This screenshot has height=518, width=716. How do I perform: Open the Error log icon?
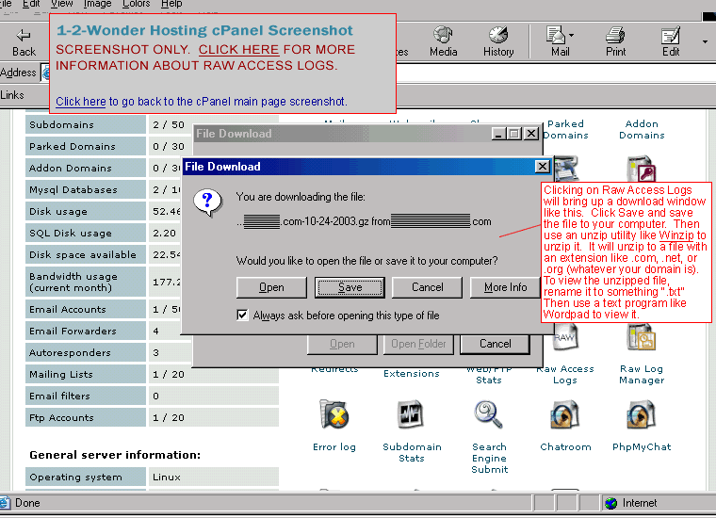(x=334, y=414)
